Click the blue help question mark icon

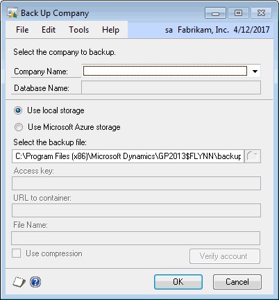click(35, 282)
